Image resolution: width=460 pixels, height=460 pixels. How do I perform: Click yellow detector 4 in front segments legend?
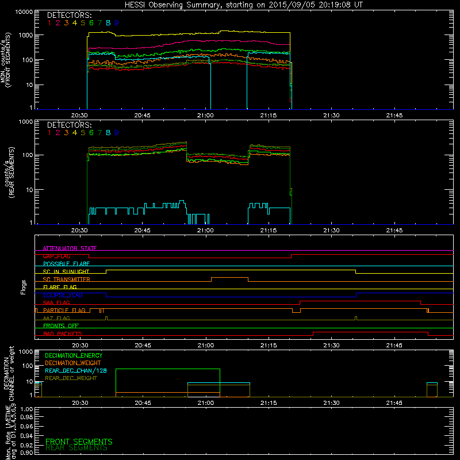pyautogui.click(x=75, y=23)
